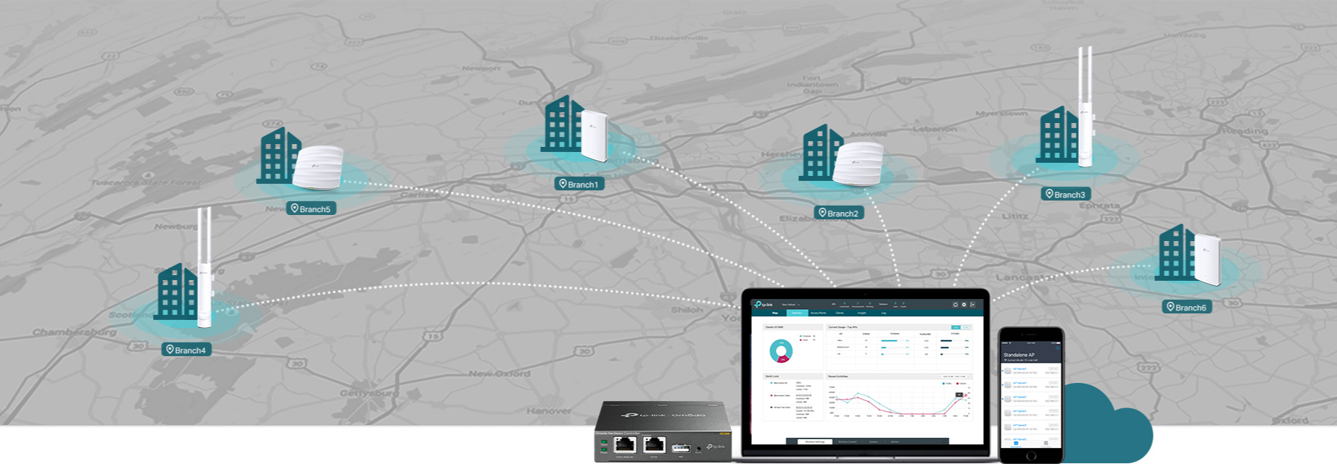Switch to the Insight tab
The width and height of the screenshot is (1337, 464).
tap(861, 313)
